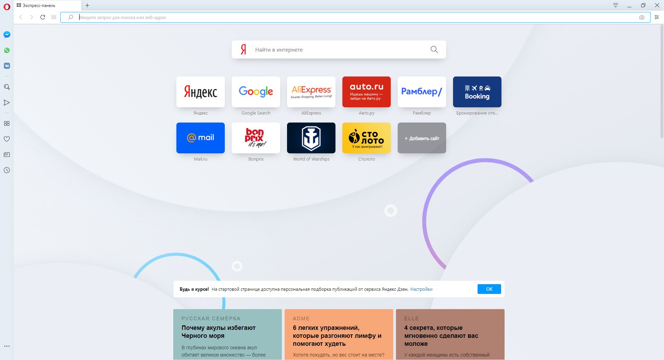664x360 pixels.
Task: Open the World of Warships speed dial tile
Action: pyautogui.click(x=311, y=138)
